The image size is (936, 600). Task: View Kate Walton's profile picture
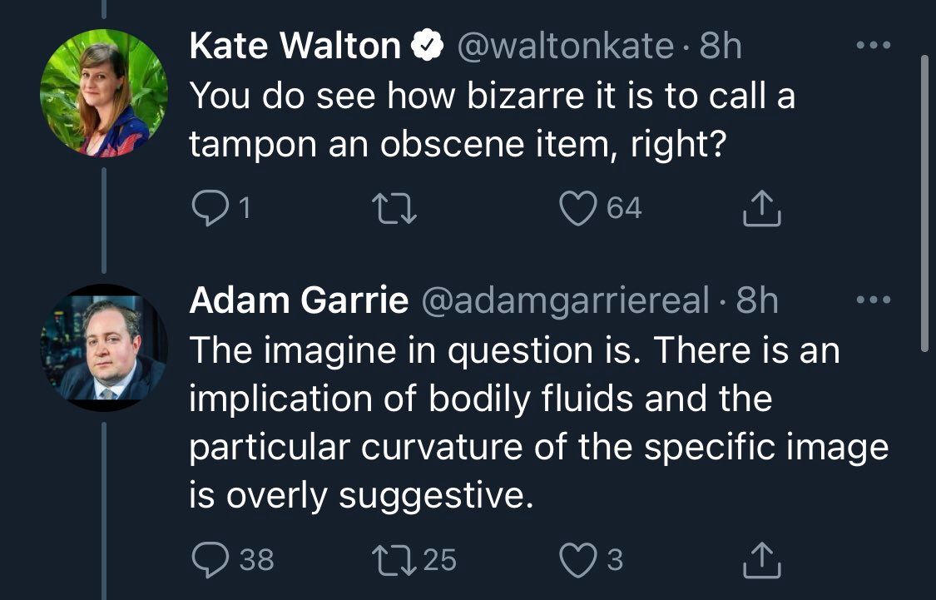pyautogui.click(x=104, y=92)
